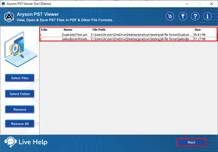Proceed with the Next button
This screenshot has width=218, height=152.
[x=191, y=142]
